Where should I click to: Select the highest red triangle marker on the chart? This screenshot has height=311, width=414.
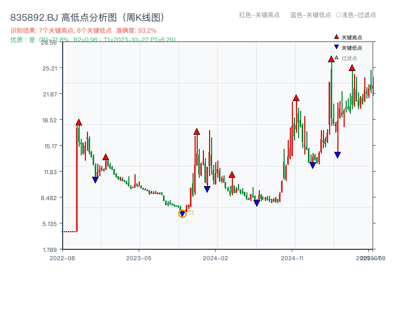click(331, 60)
